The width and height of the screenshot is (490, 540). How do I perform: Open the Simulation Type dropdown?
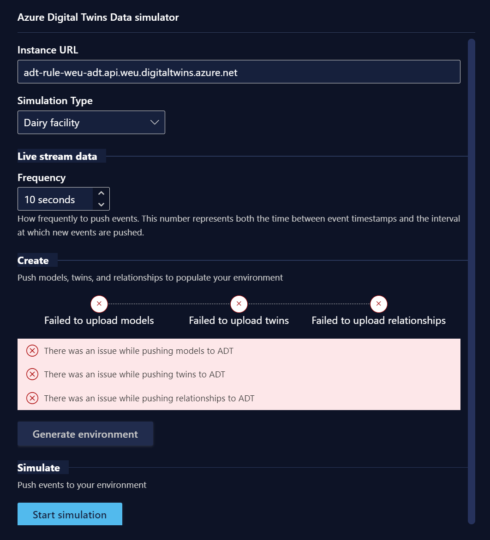coord(91,122)
